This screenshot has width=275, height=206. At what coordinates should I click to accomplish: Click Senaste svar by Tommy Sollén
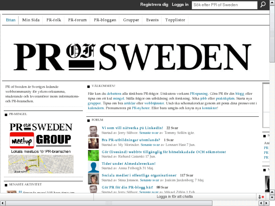click(149, 133)
